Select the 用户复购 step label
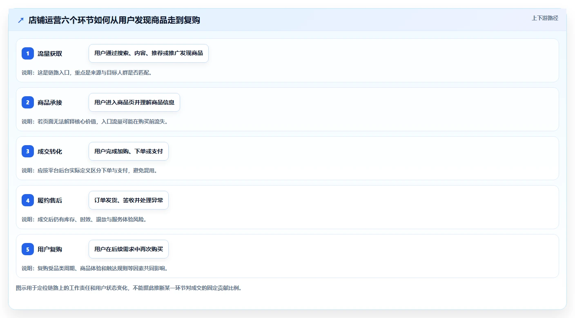The width and height of the screenshot is (575, 318). coord(50,249)
